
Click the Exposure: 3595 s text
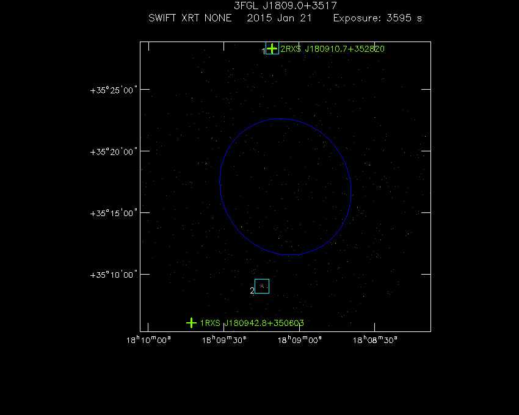point(377,18)
